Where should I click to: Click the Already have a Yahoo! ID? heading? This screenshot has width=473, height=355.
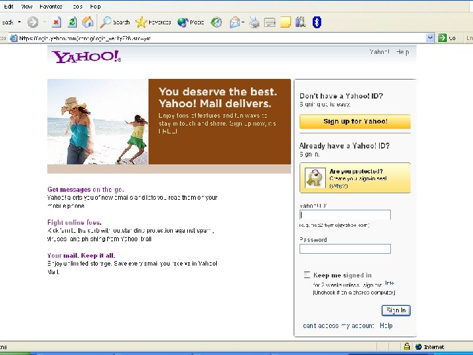(x=344, y=146)
